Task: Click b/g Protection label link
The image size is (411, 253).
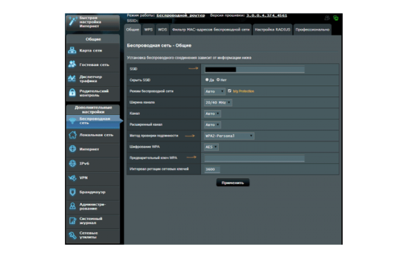Action: (243, 91)
